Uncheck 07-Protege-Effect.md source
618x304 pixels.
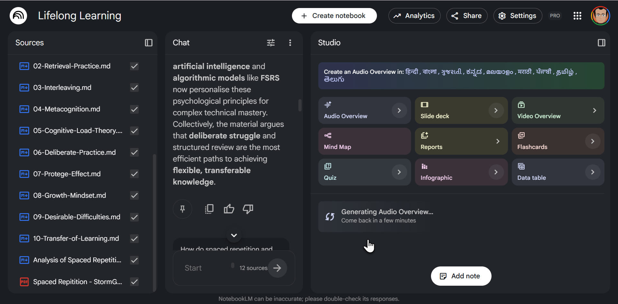[134, 174]
